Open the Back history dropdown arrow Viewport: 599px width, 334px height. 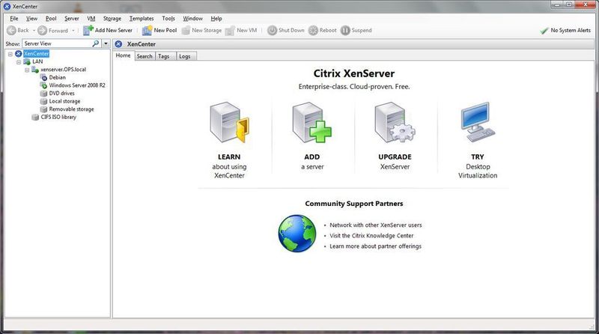[x=34, y=30]
